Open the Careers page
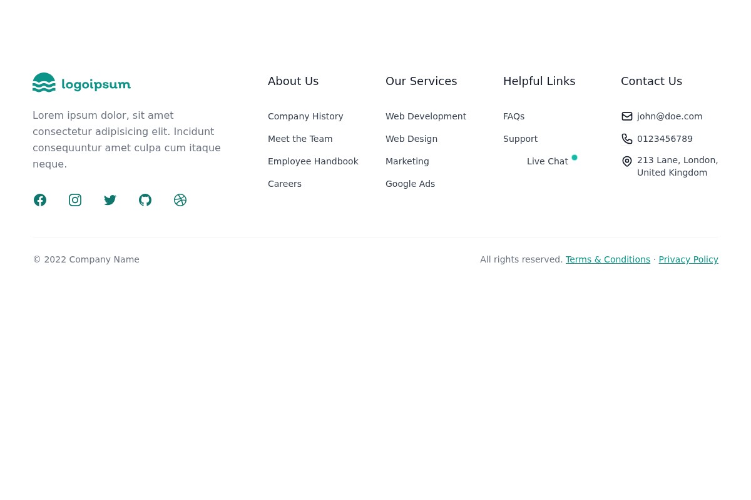The width and height of the screenshot is (751, 500). (x=285, y=184)
